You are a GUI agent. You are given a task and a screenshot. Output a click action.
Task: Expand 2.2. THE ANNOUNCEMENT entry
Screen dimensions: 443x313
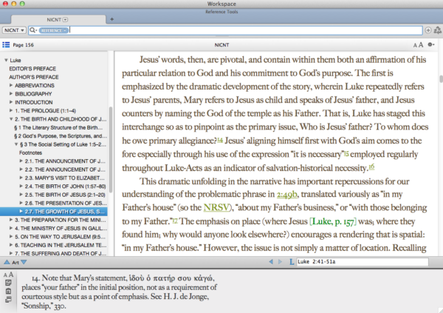21,169
